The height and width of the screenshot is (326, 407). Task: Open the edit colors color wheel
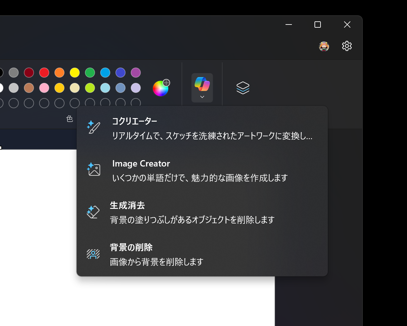161,88
